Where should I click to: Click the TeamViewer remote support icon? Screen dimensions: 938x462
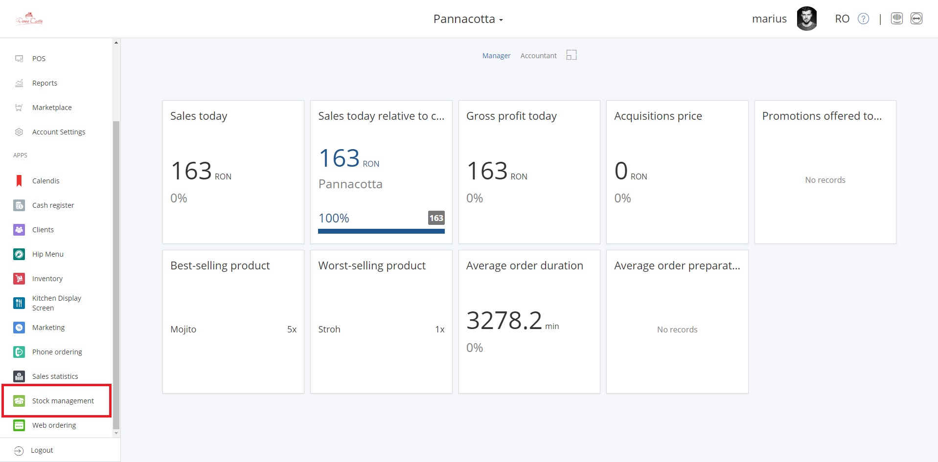click(916, 19)
